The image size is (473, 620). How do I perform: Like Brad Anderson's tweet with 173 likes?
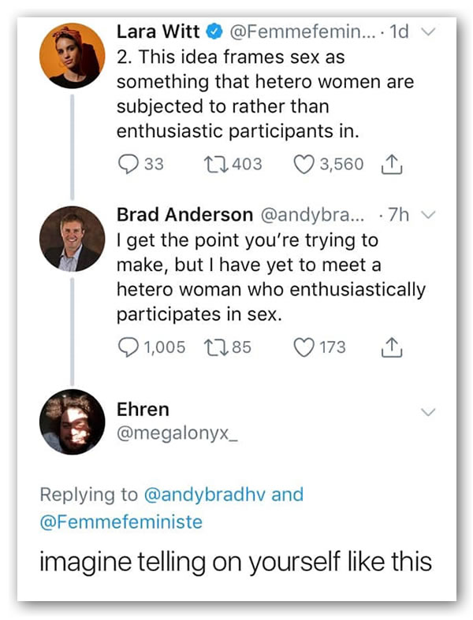point(303,347)
